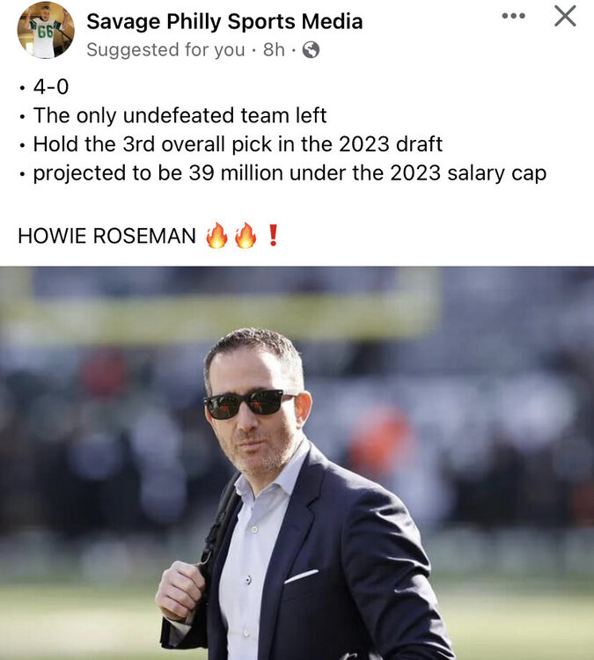Click the second fire emoji
Viewport: 594px width, 660px height.
coord(246,235)
